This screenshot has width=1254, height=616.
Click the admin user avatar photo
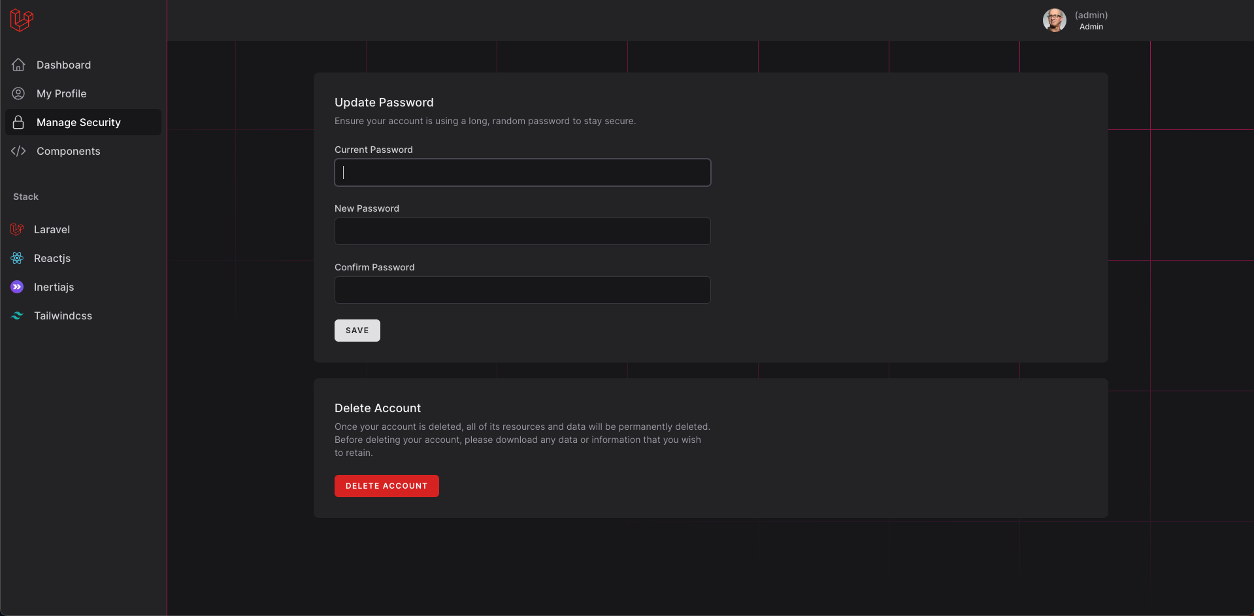1054,20
